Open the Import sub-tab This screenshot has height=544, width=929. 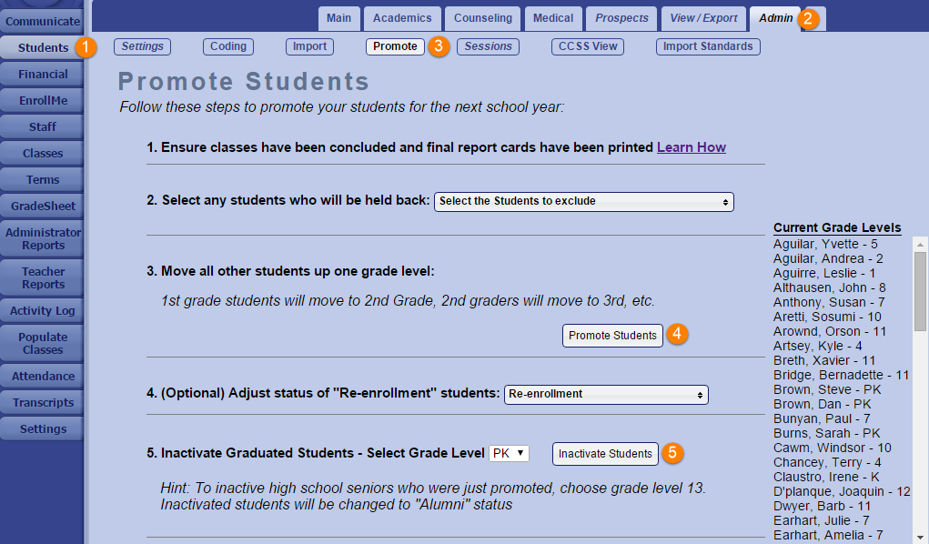tap(309, 46)
